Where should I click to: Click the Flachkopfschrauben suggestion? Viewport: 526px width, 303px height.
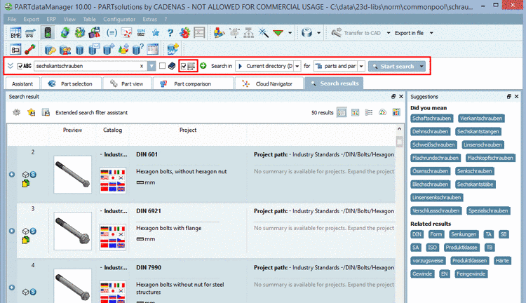point(490,158)
